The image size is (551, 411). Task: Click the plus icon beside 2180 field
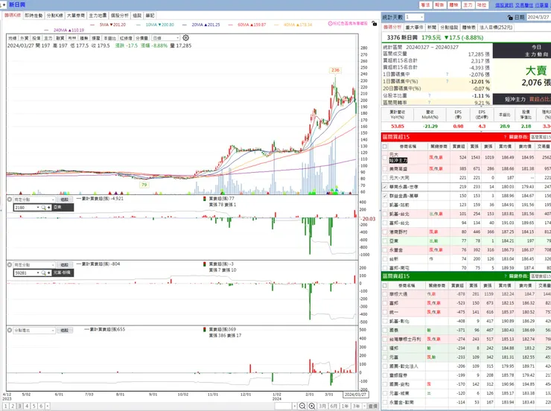[x=49, y=208]
